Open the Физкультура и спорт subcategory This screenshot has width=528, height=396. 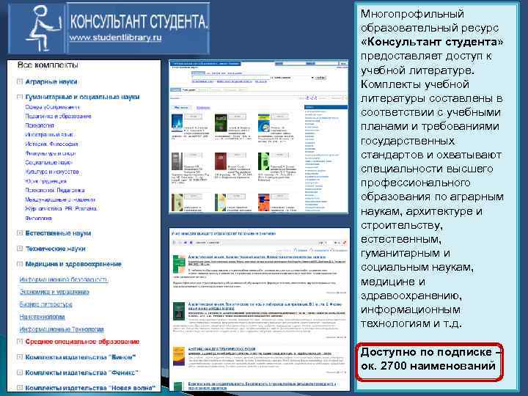(50, 153)
